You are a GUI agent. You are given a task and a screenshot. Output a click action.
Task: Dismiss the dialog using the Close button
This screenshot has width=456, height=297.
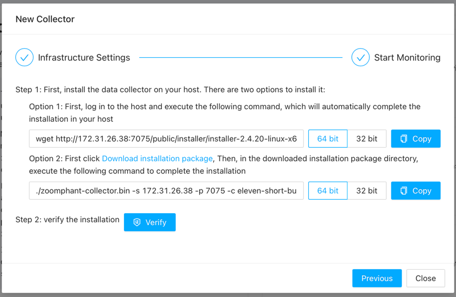[425, 278]
